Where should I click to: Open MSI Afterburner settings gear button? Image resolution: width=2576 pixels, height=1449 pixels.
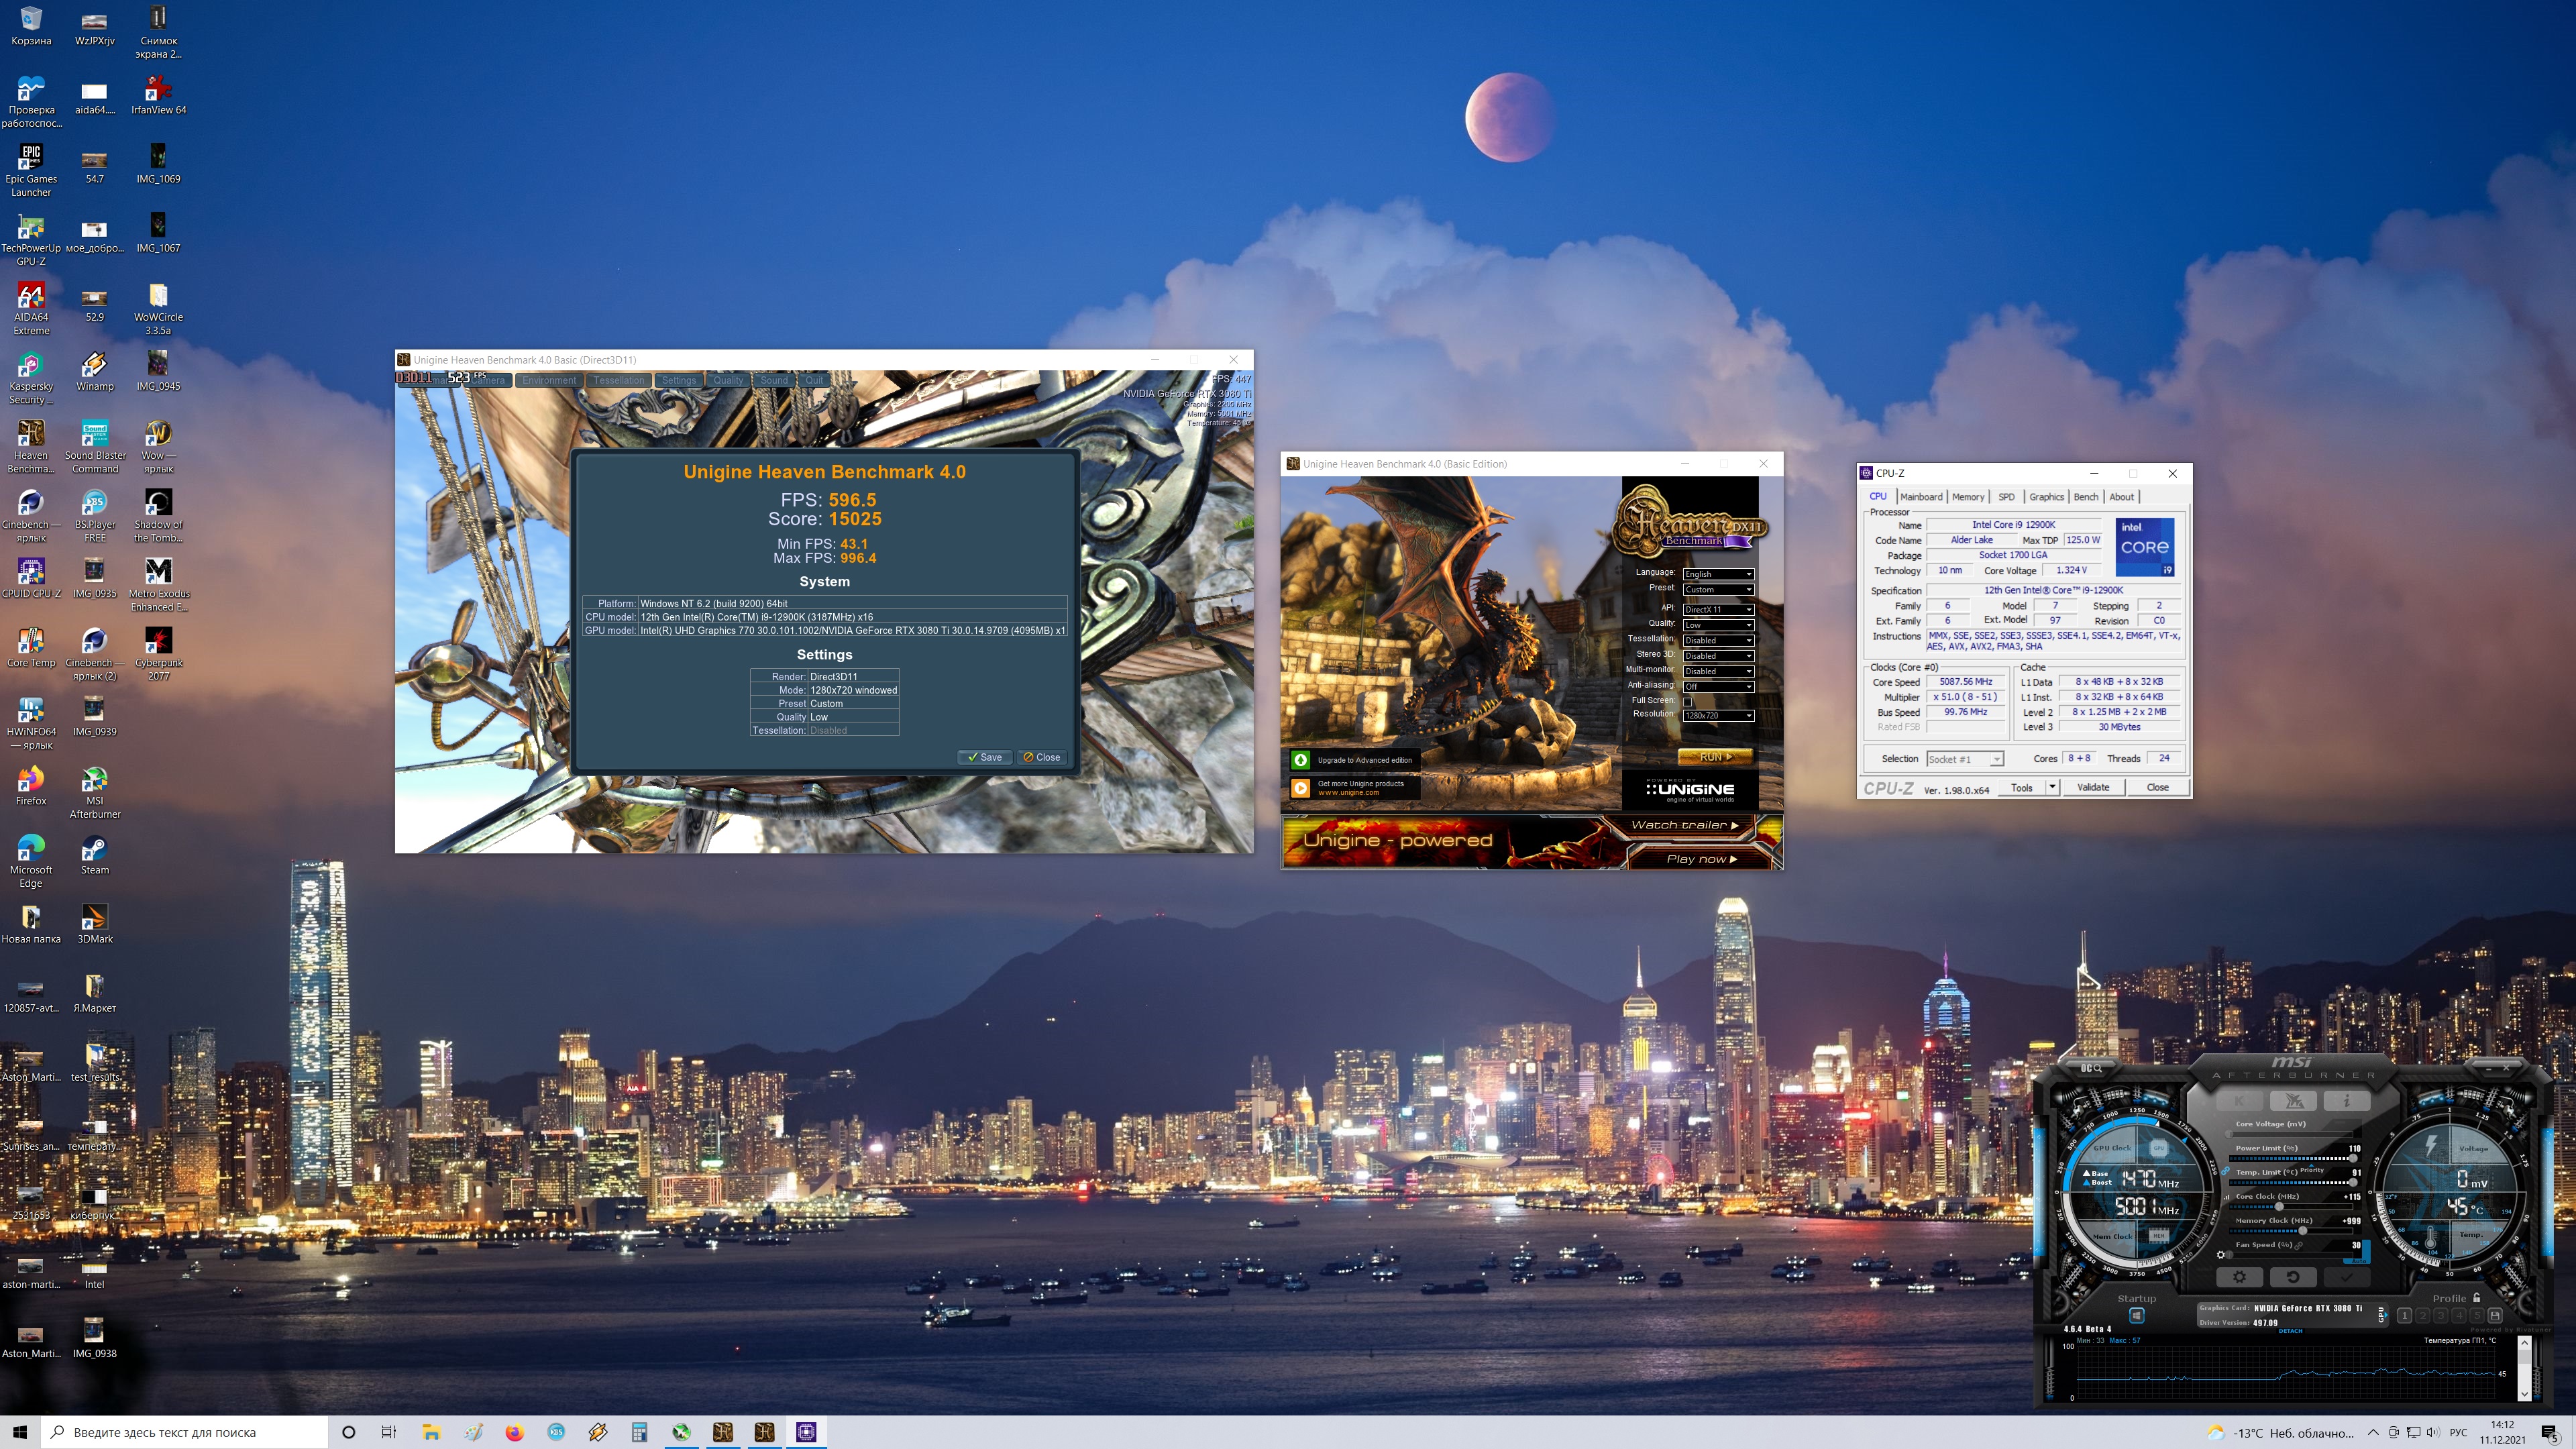(x=2240, y=1277)
